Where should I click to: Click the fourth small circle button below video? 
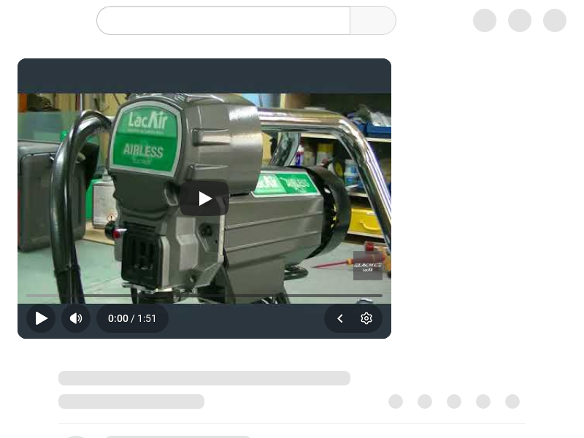tap(483, 401)
